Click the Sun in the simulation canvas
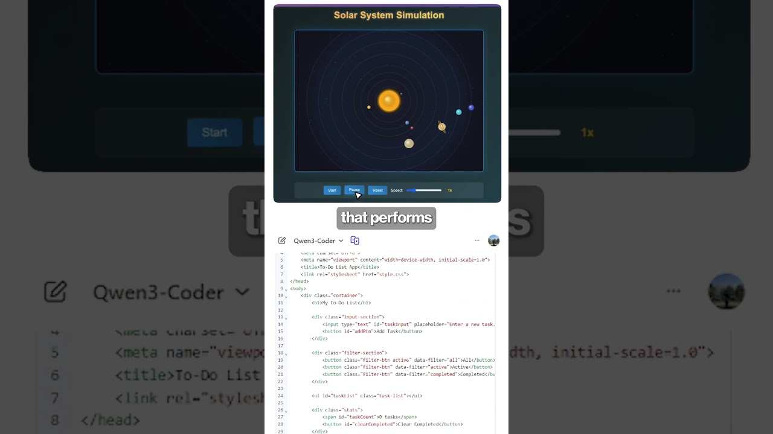773x434 pixels. click(389, 101)
